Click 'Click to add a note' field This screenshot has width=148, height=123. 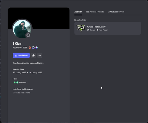[x=22, y=93]
